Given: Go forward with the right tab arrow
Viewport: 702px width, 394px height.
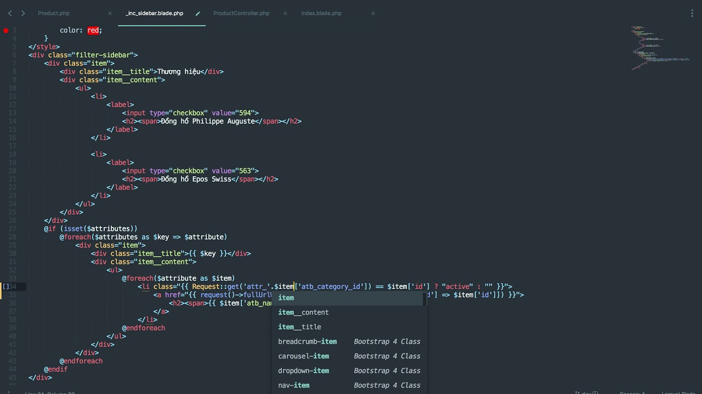Looking at the screenshot, I should tap(22, 13).
